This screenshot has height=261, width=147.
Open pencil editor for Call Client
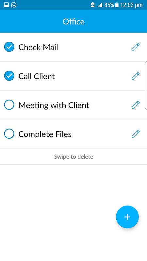tap(136, 76)
